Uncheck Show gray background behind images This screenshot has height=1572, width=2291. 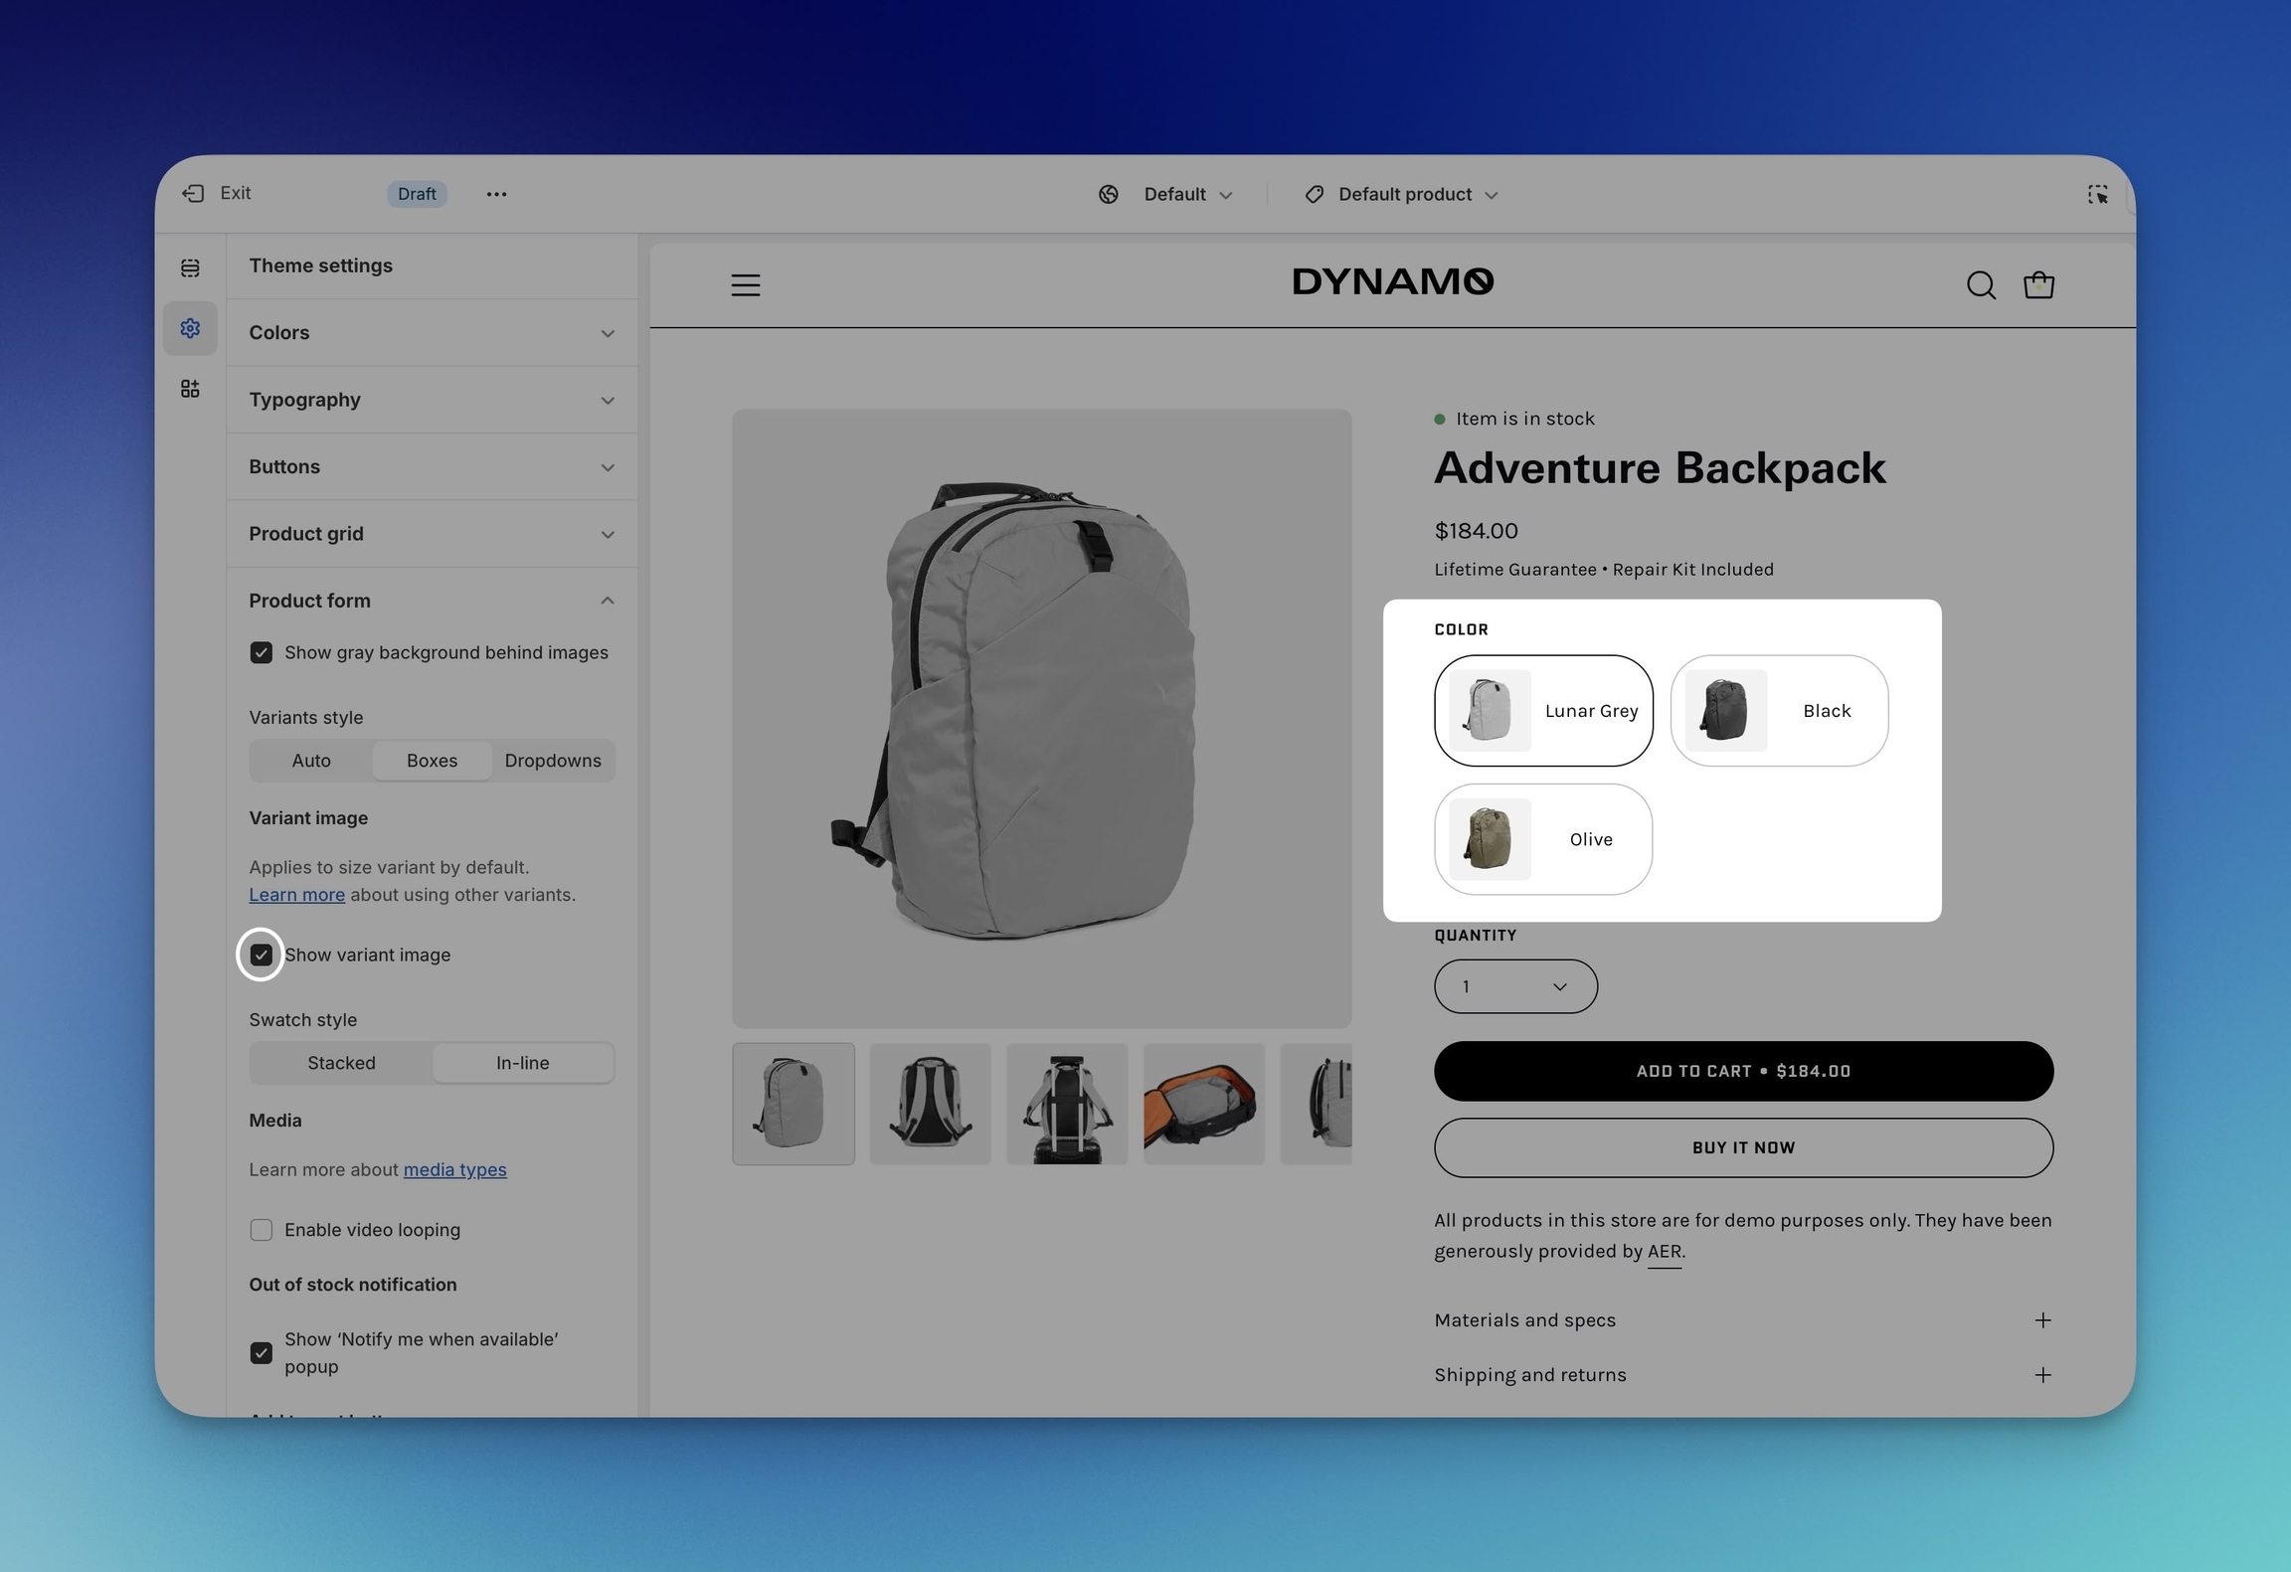[261, 652]
